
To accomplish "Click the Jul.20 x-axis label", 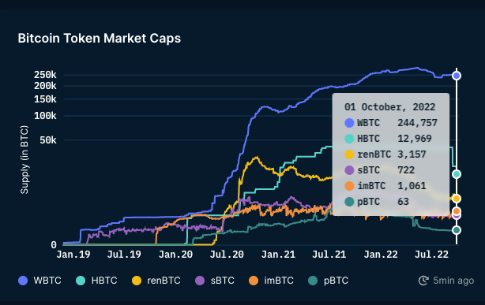I will point(227,255).
